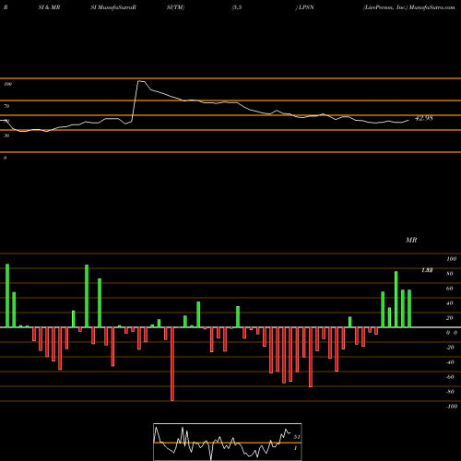The width and height of the screenshot is (461, 461).
Task: Click the MR panel title label
Action: click(x=411, y=240)
